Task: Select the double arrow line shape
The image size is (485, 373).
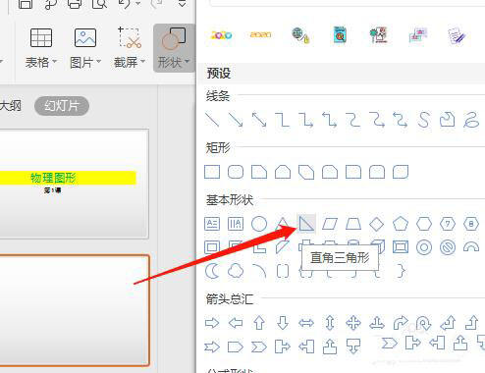Action: (x=259, y=120)
